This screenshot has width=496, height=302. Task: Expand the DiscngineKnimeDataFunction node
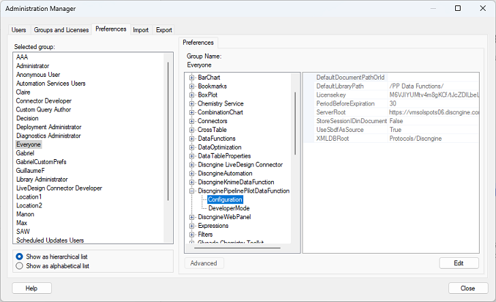191,182
